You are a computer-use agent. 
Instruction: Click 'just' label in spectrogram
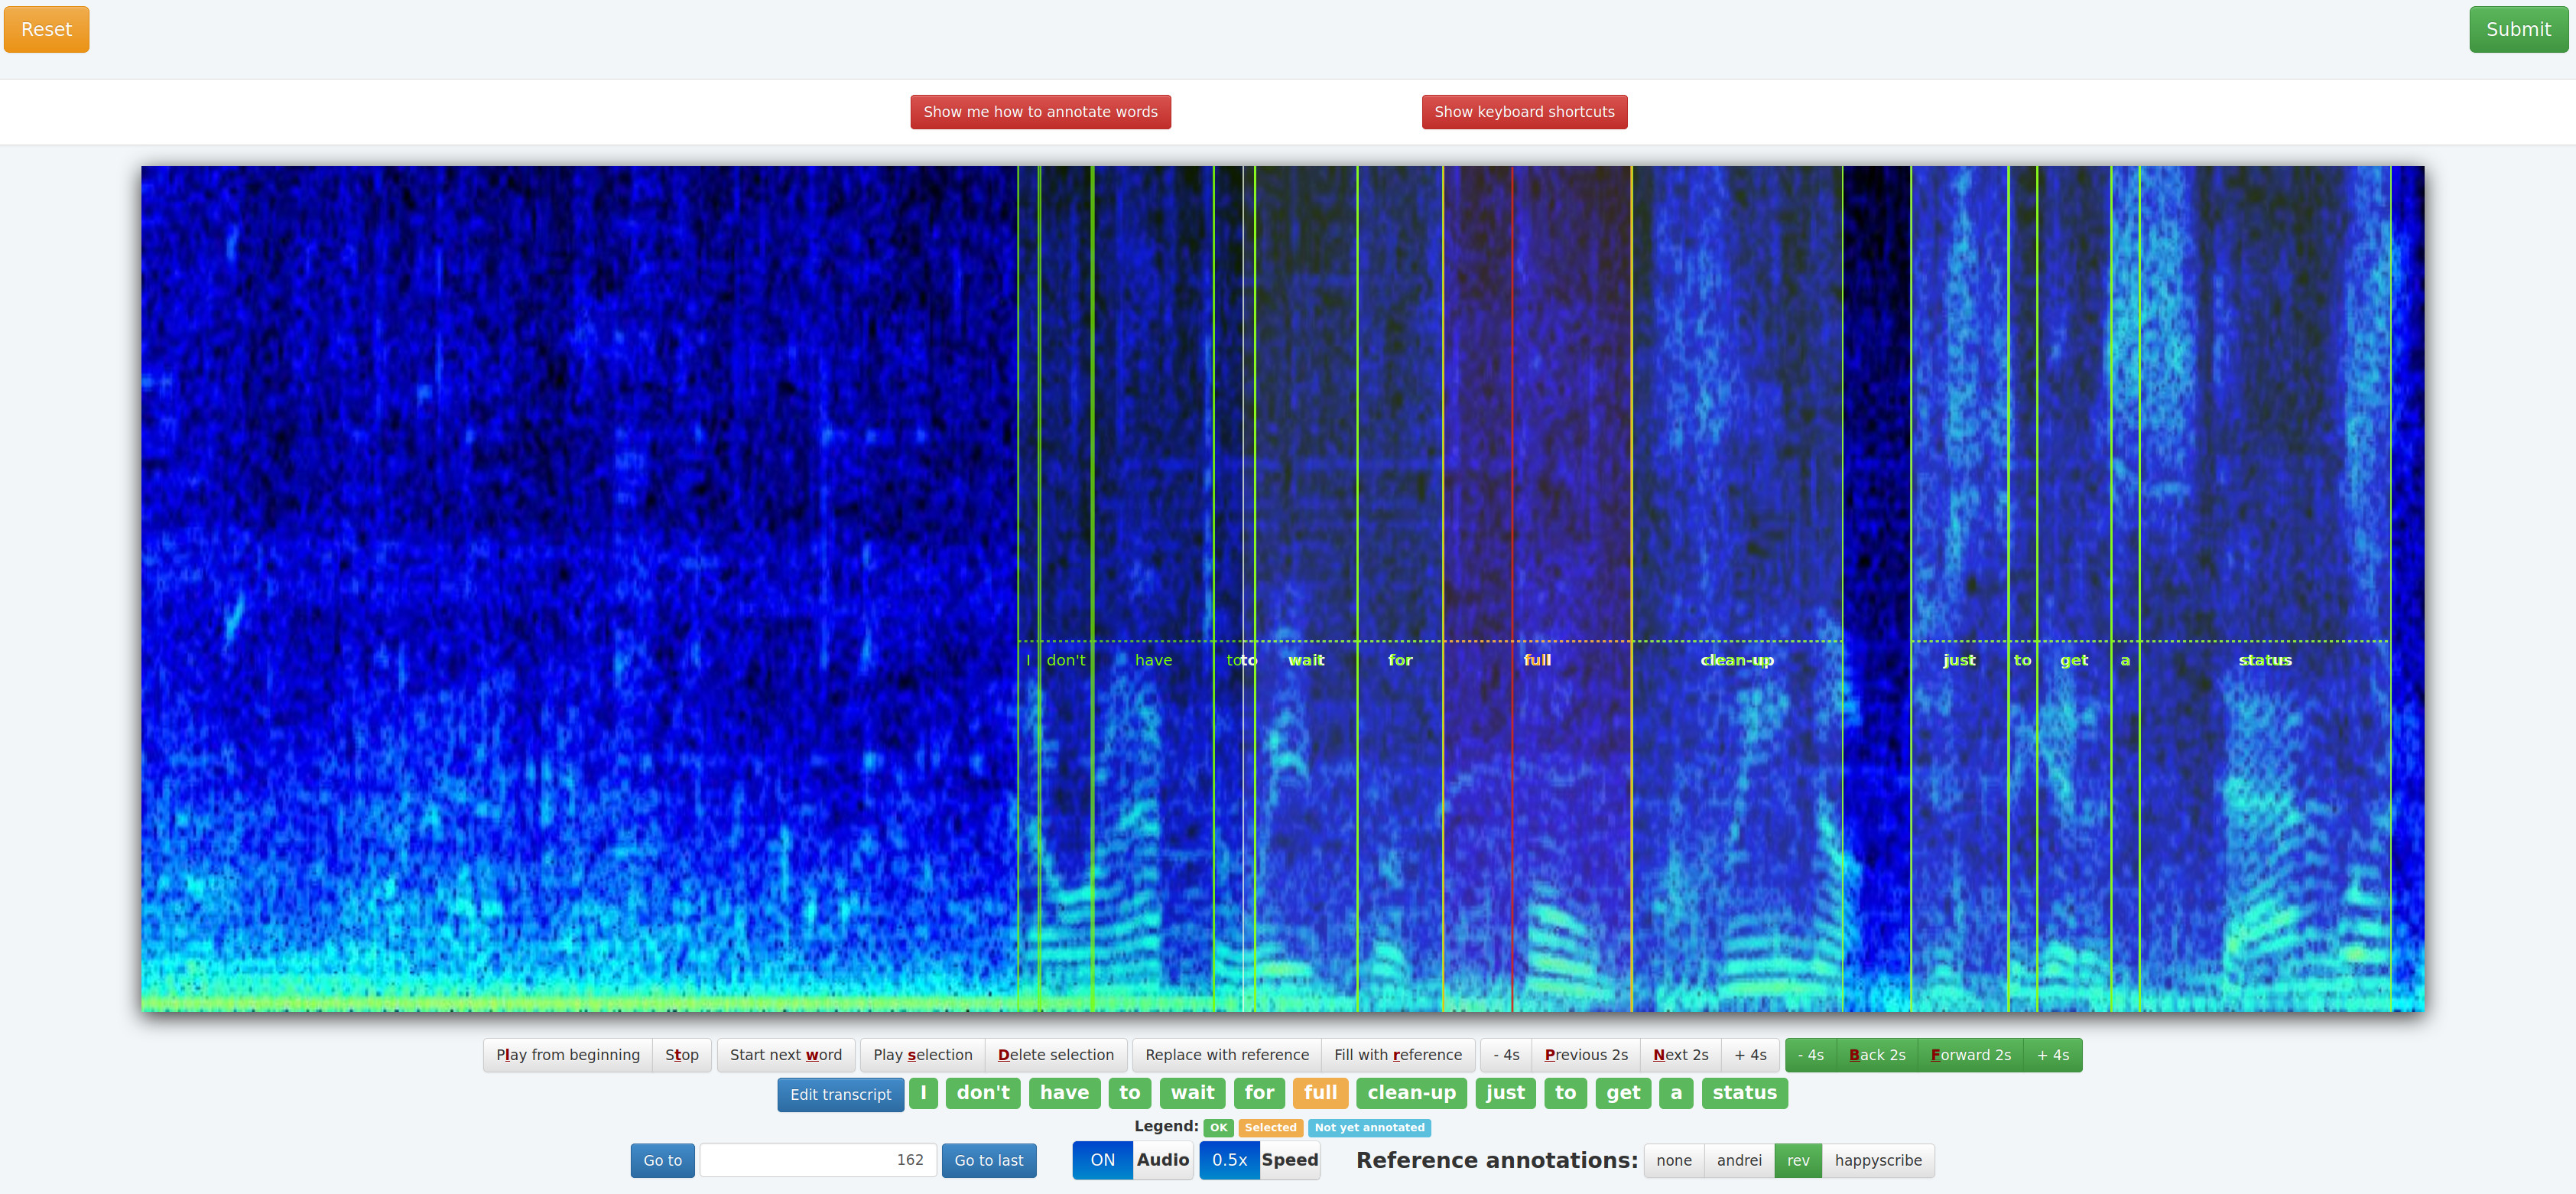(1959, 660)
